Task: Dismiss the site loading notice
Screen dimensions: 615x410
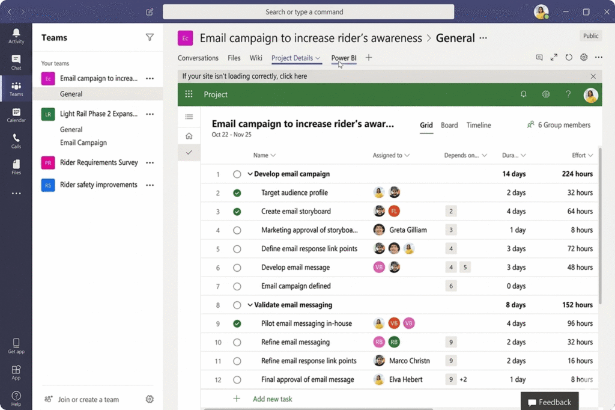Action: (x=593, y=76)
